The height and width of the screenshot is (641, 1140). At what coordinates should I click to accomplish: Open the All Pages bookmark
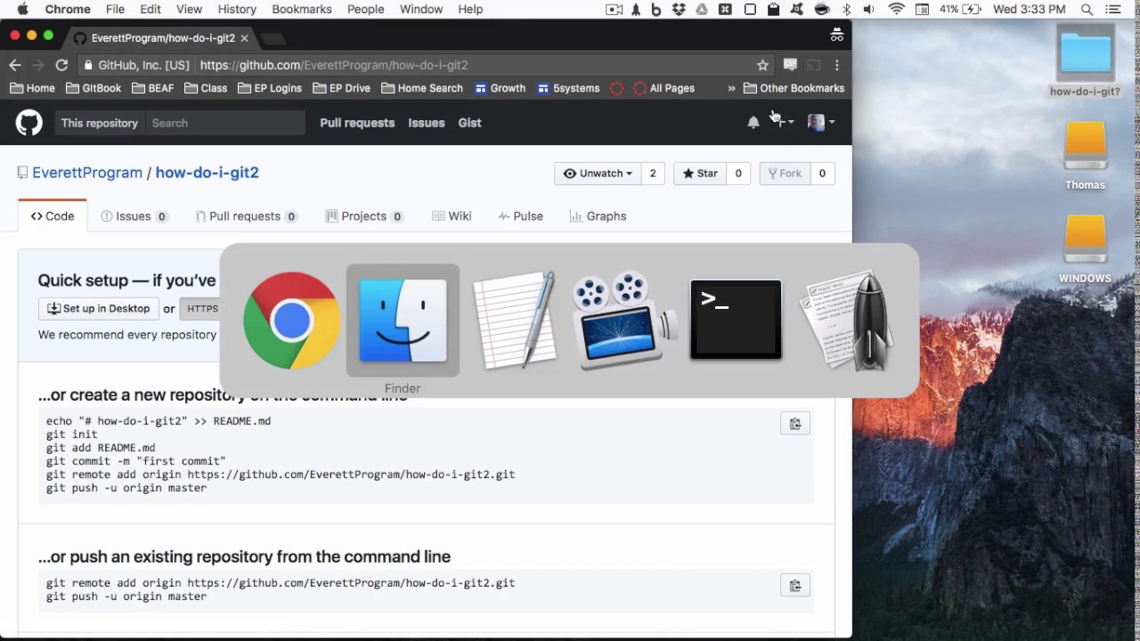(664, 88)
